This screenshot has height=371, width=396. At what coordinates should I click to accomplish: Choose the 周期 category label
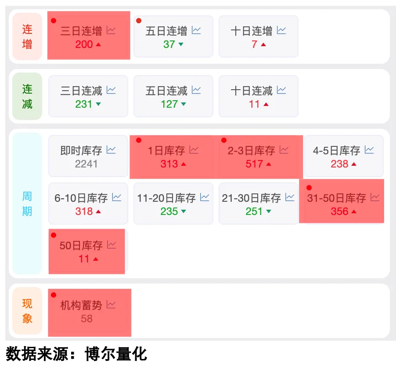pyautogui.click(x=27, y=204)
